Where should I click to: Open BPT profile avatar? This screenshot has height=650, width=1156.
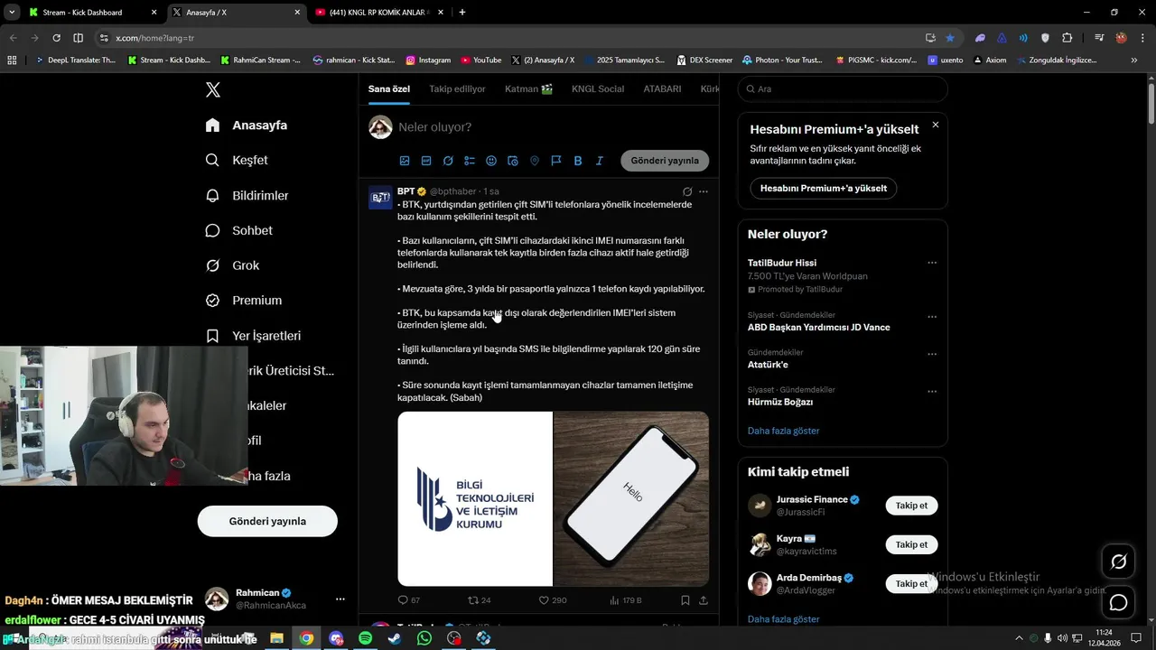tap(380, 197)
